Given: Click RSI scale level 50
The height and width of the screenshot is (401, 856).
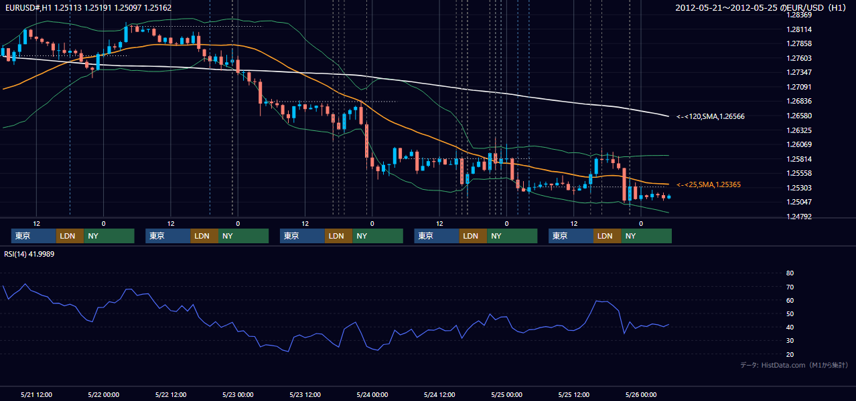Looking at the screenshot, I should [x=790, y=313].
